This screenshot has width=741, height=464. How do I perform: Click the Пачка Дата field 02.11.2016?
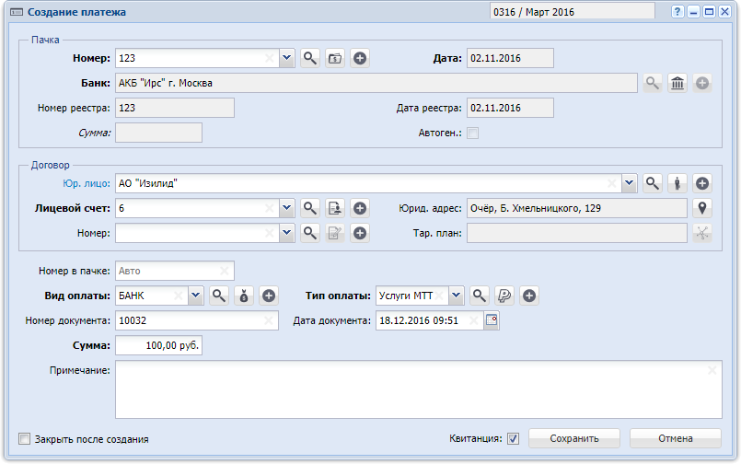(x=510, y=58)
